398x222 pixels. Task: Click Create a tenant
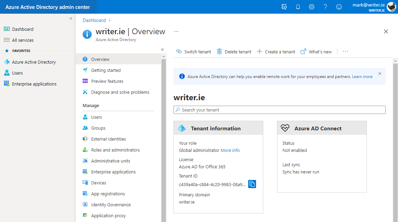[276, 52]
